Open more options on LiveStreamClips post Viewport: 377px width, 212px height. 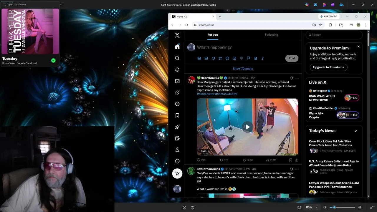point(297,169)
